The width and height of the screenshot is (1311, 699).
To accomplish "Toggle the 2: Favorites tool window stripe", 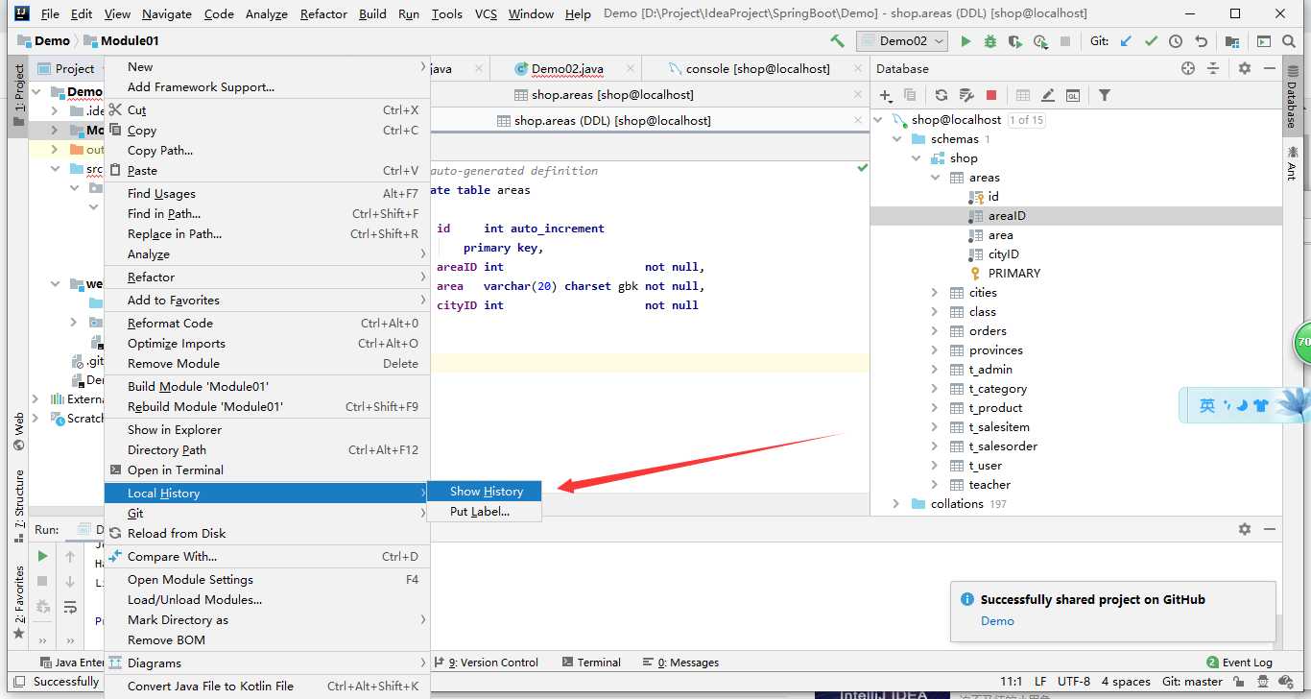I will 18,602.
